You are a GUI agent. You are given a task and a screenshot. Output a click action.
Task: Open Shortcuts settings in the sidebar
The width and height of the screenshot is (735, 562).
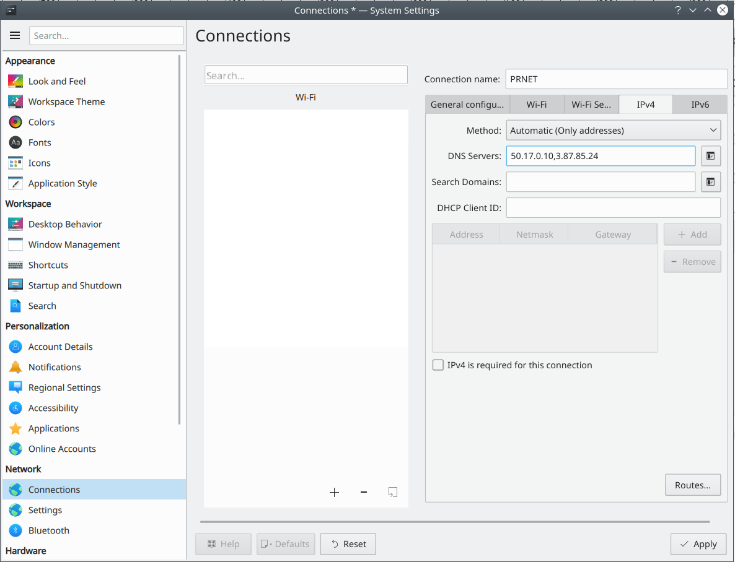tap(46, 265)
